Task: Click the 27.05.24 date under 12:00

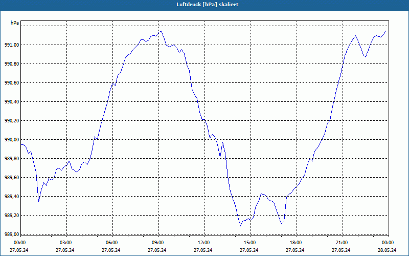Action: 203,250
